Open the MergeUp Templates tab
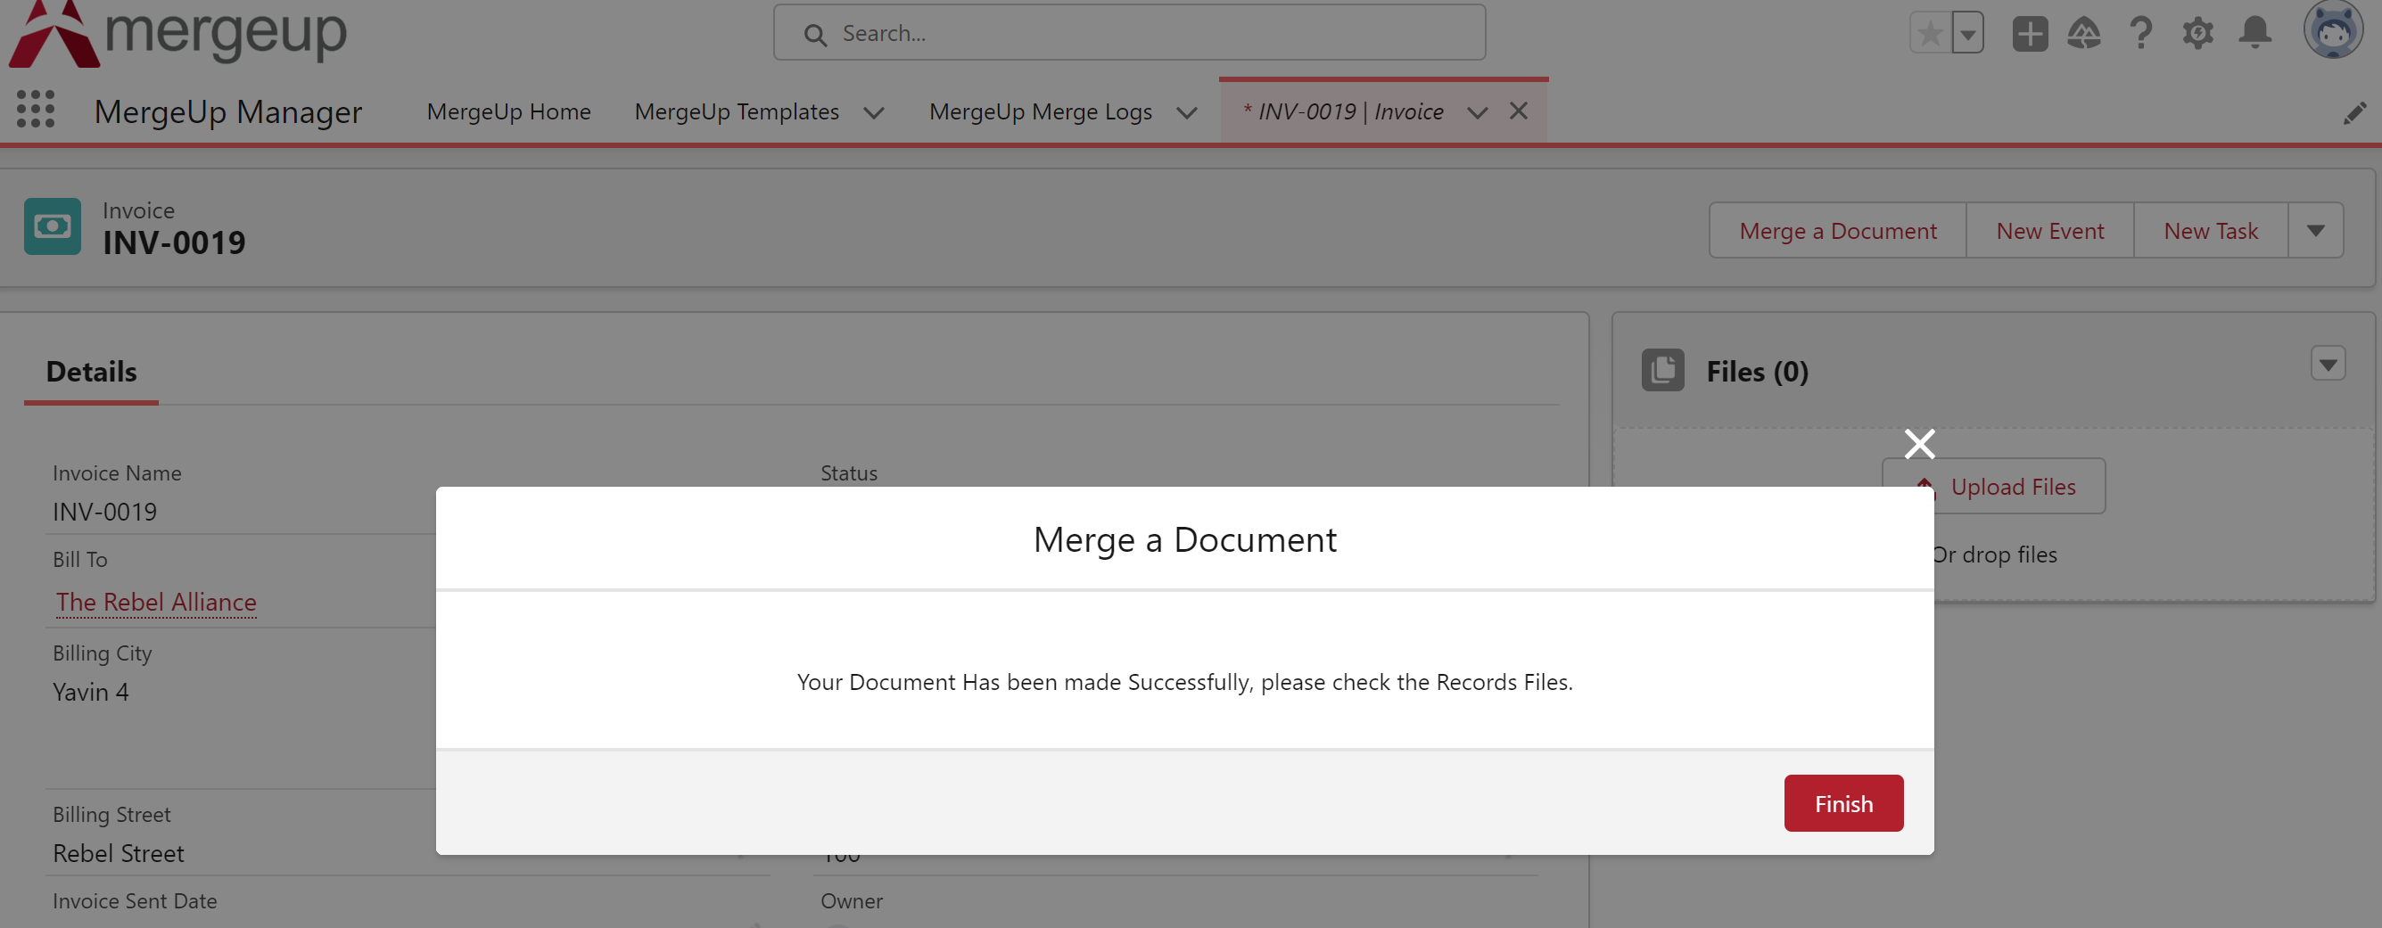2382x928 pixels. [x=737, y=111]
